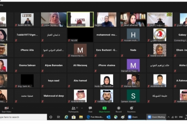Click the Windows search box in the taskbar
Screen dimensions: 187x124
pos(23,117)
